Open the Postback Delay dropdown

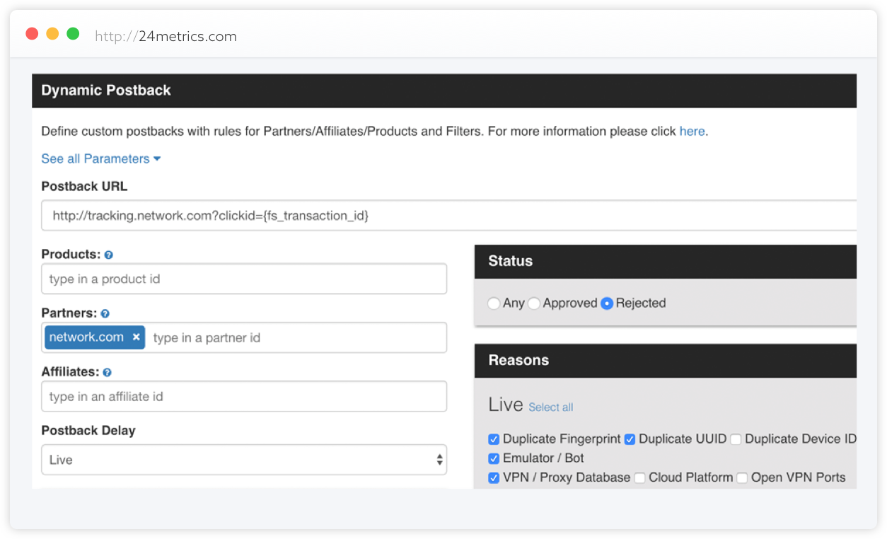click(244, 460)
